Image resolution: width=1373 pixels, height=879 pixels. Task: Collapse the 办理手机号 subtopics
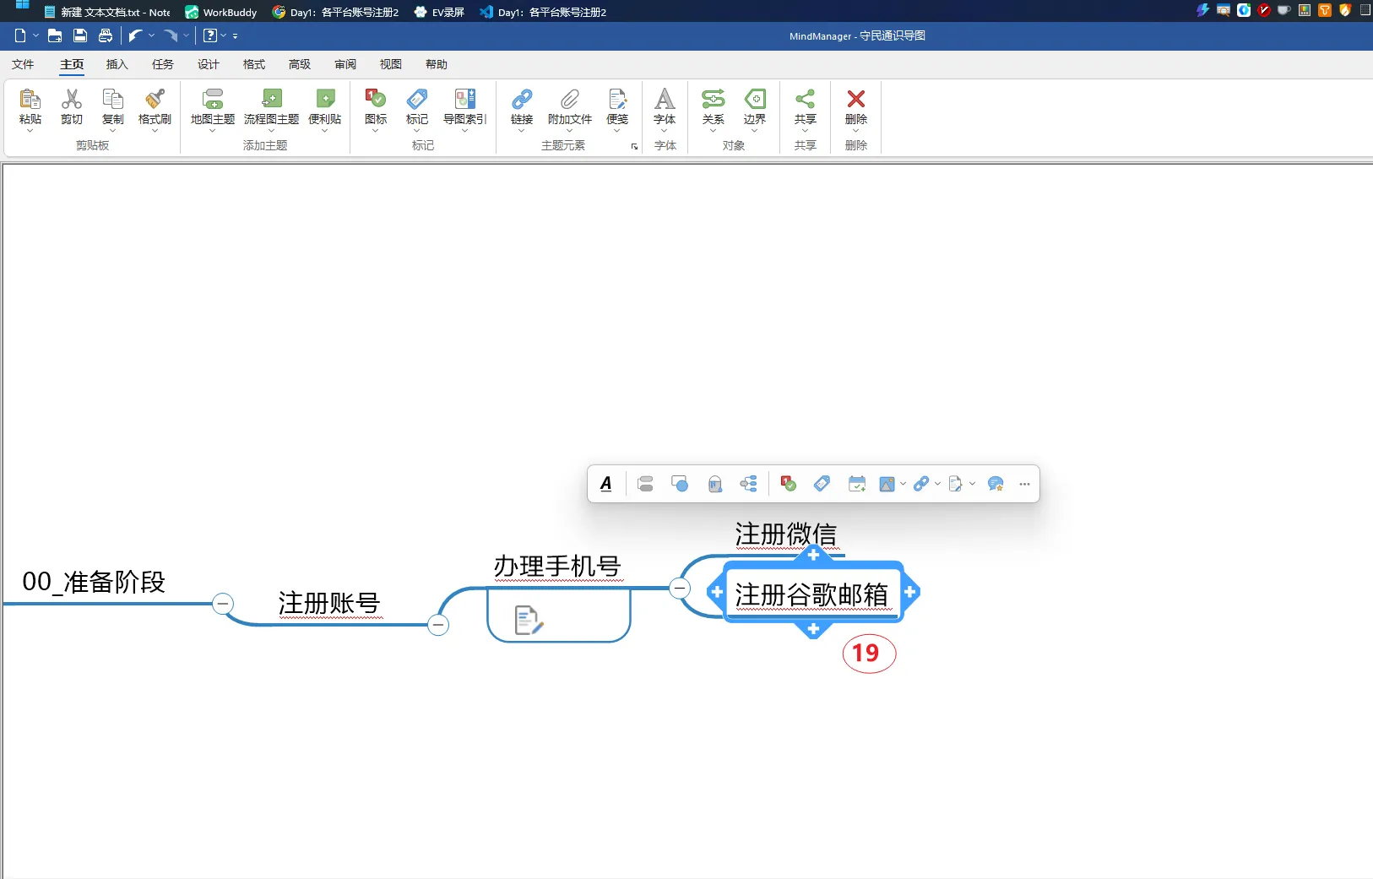680,589
